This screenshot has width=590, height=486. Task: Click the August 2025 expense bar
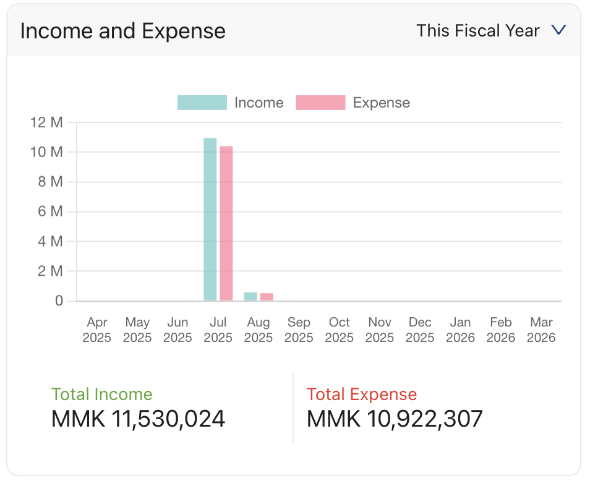266,296
